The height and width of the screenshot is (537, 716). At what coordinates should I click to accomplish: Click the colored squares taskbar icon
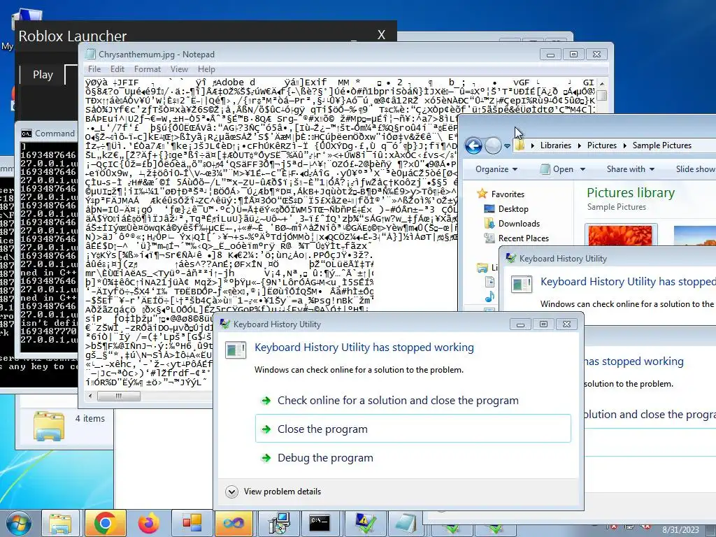(192, 523)
